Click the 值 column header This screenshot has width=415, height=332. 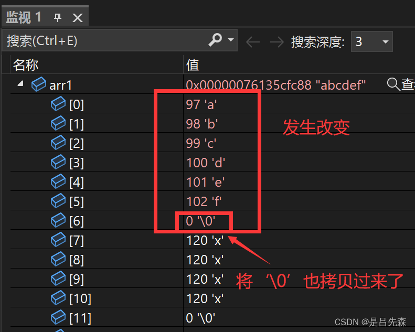tap(193, 65)
